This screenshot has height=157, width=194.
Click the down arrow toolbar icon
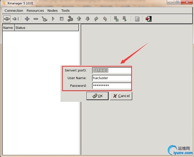pos(88,19)
